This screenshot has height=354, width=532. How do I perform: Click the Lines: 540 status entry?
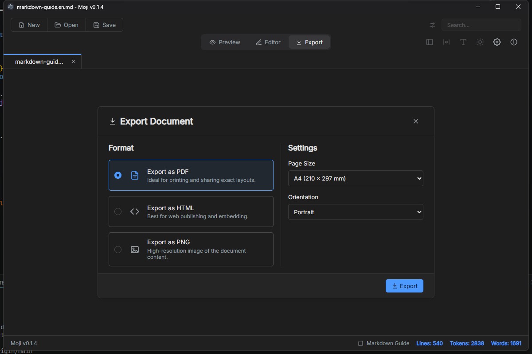[430, 343]
